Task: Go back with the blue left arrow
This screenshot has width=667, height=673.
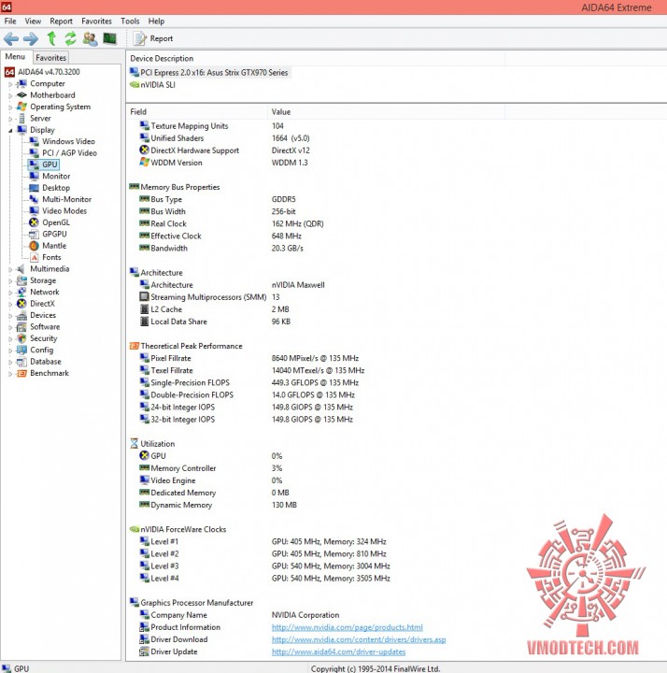Action: (11, 38)
